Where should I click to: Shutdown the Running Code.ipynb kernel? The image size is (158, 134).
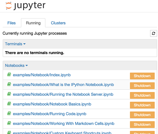(x=142, y=115)
